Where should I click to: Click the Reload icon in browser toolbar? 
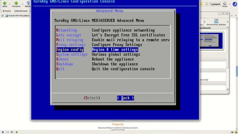click(28, 3)
